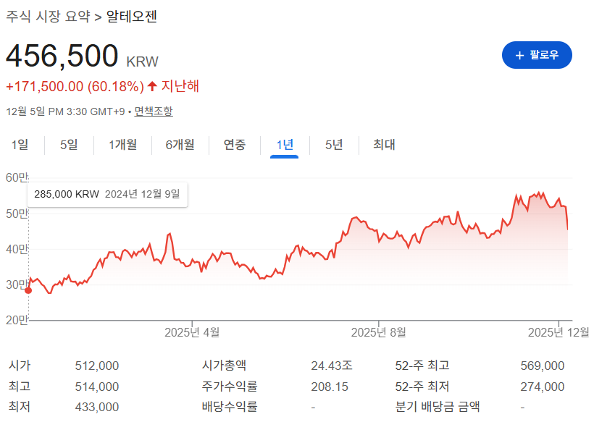Select the 연중 time range
The height and width of the screenshot is (422, 594).
tap(233, 145)
